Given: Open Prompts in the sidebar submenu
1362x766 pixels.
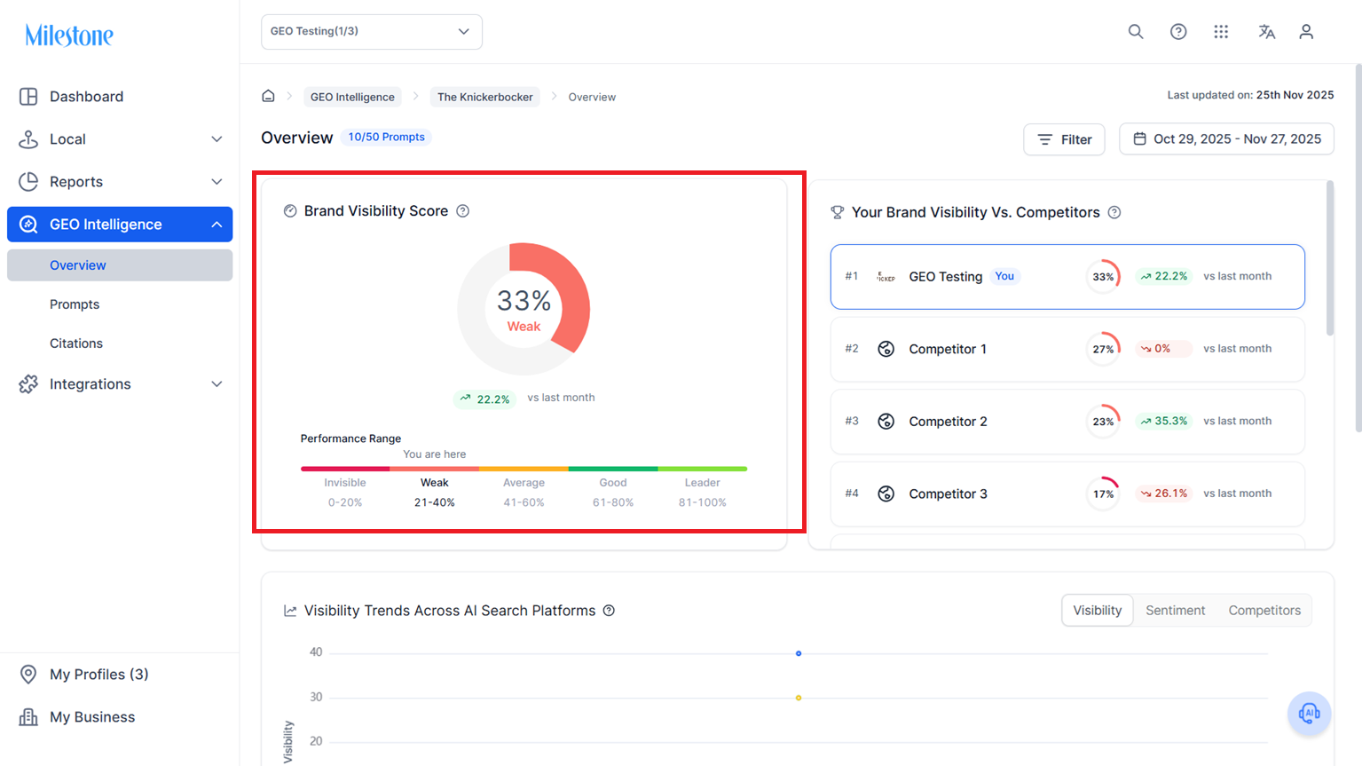Looking at the screenshot, I should click(75, 304).
